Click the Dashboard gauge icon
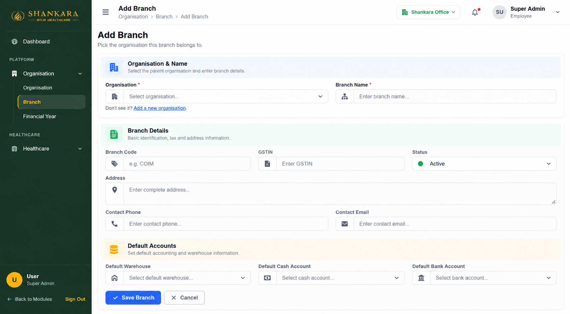The width and height of the screenshot is (570, 314). 15,41
